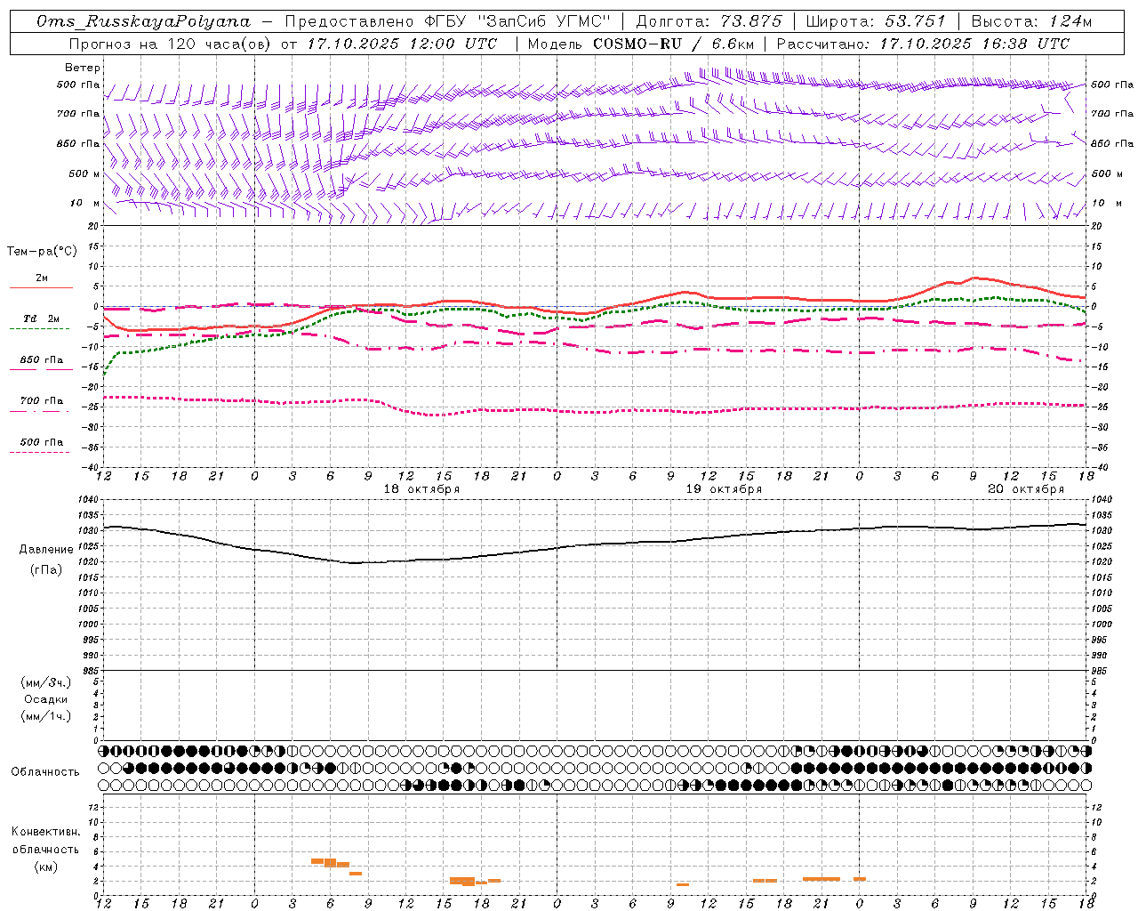Click the Ветер wind panel label
The image size is (1138, 911).
(x=82, y=68)
